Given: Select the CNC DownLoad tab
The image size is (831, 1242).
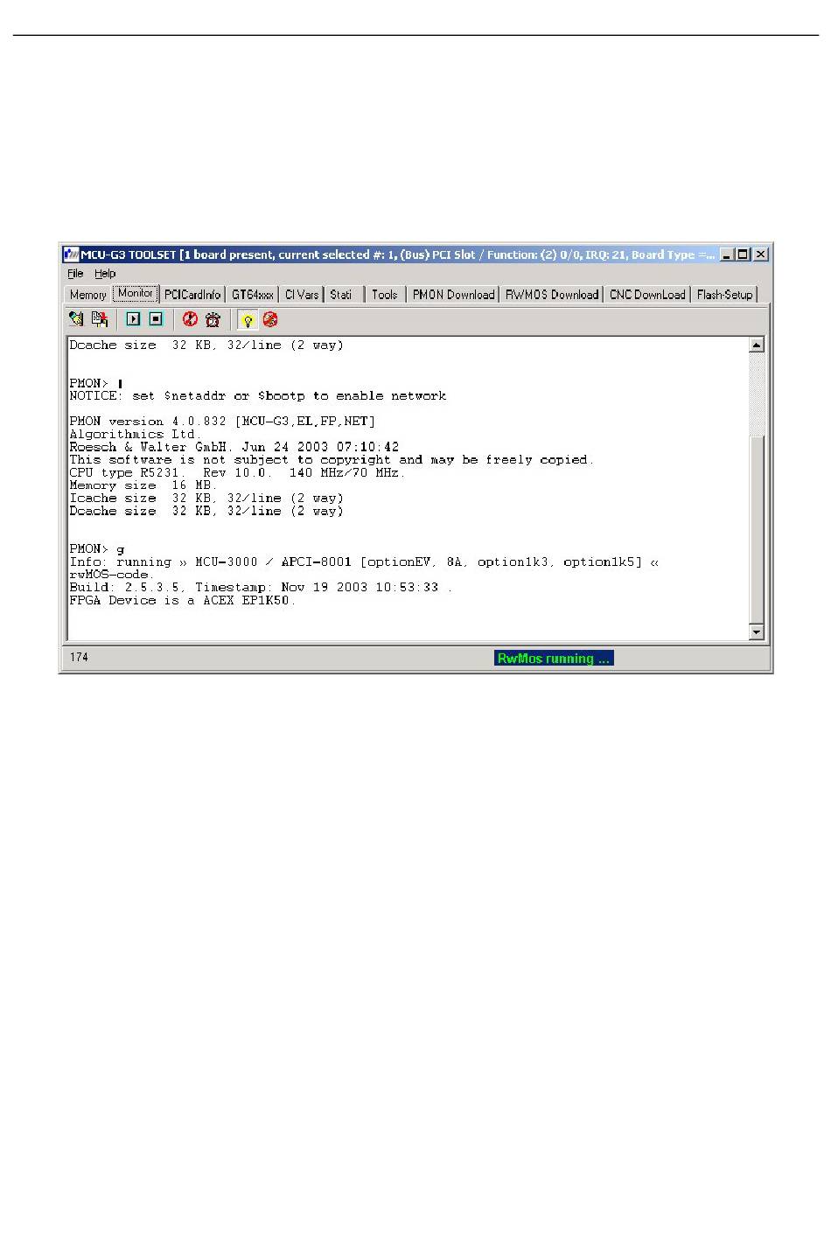Looking at the screenshot, I should pyautogui.click(x=647, y=295).
